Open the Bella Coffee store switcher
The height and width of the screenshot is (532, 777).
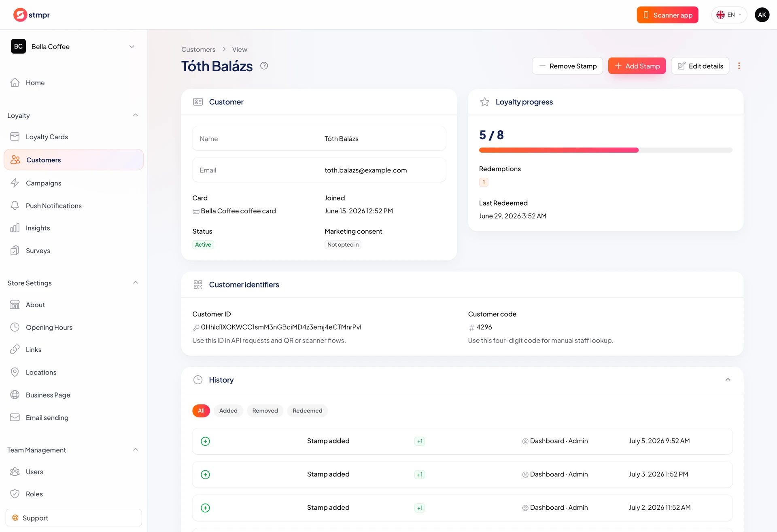74,47
